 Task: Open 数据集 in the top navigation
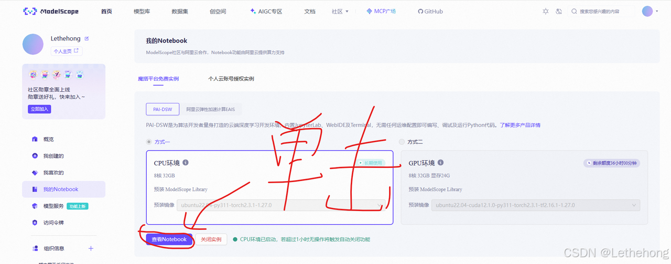[180, 11]
